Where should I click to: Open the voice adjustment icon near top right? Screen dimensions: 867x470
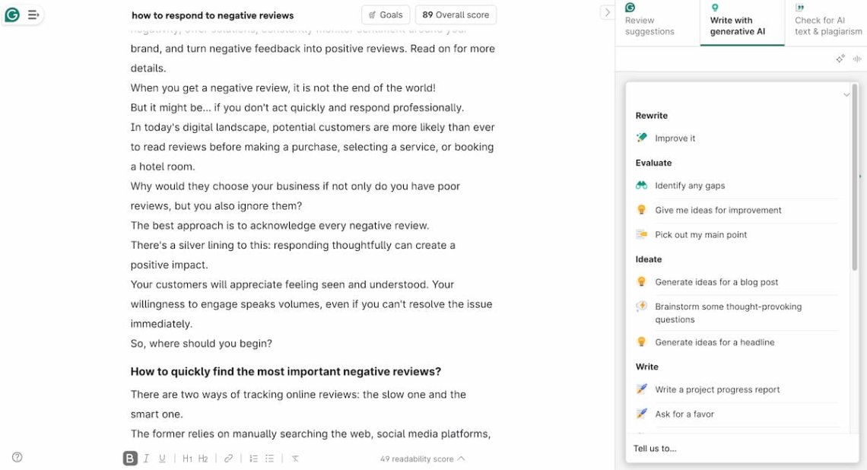click(857, 58)
